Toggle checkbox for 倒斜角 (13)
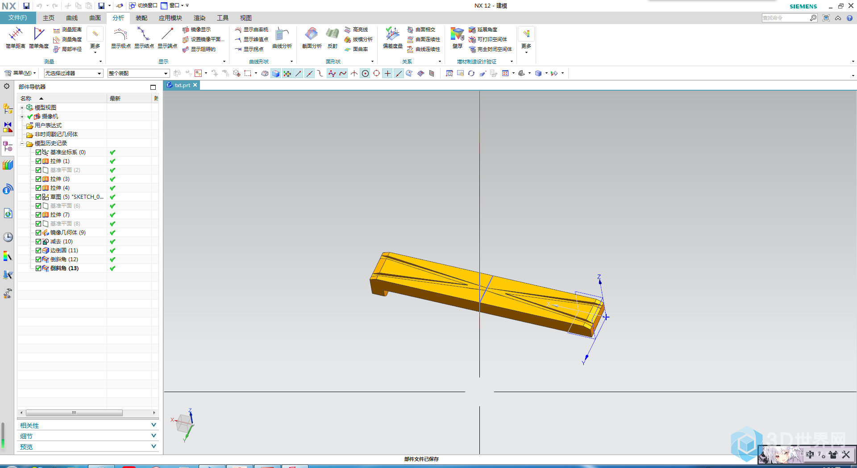Screen dimensions: 857x468 click(x=38, y=268)
